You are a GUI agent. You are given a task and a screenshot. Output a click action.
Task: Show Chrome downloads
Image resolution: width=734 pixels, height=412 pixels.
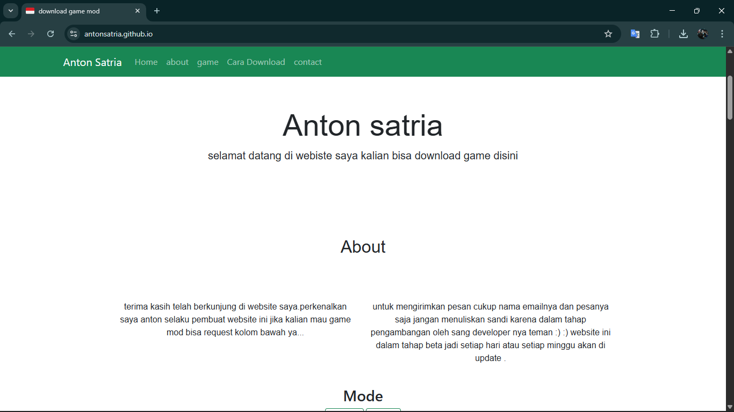pos(683,34)
